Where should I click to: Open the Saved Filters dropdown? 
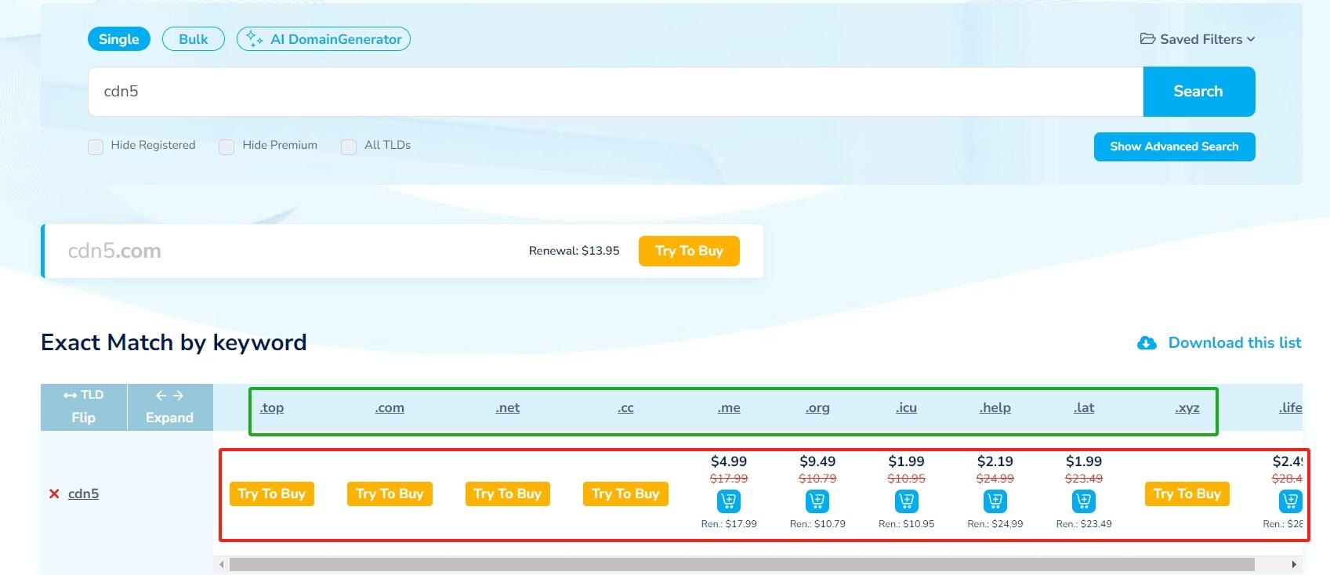(1198, 39)
